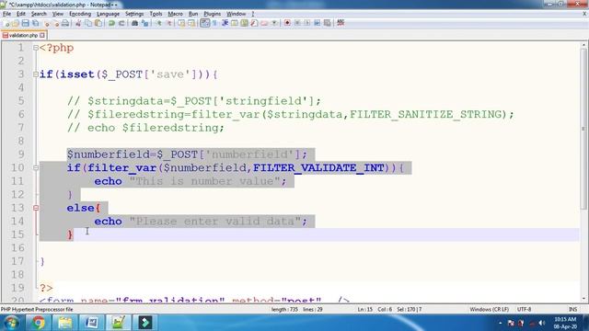Open the Run menu
Image resolution: width=589 pixels, height=331 pixels.
point(193,14)
